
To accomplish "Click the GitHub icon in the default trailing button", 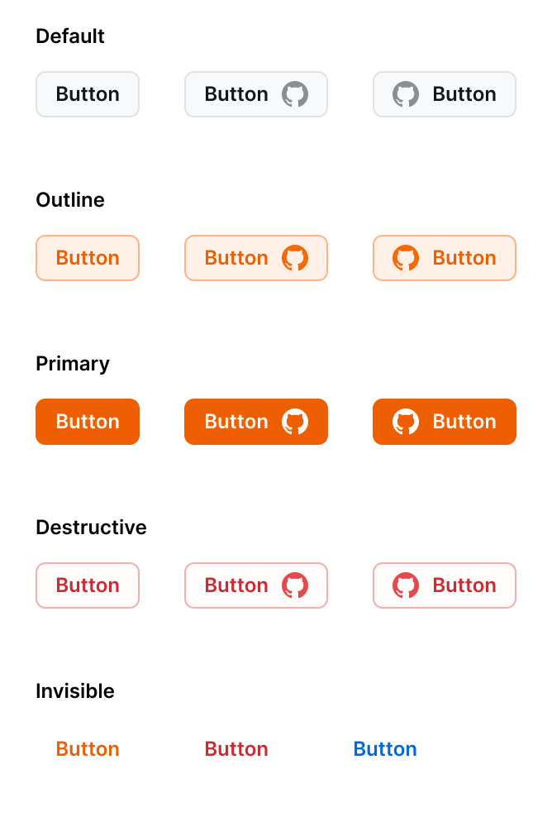I will point(295,94).
